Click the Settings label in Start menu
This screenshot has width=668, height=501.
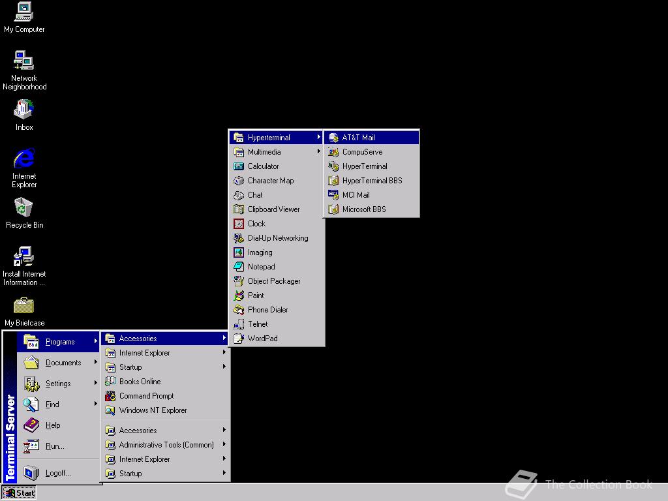click(x=58, y=384)
